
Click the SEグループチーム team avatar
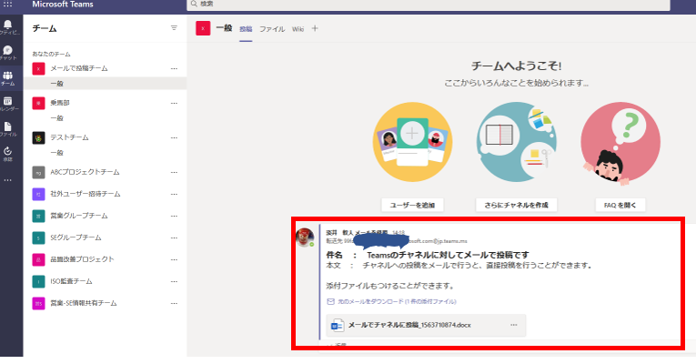[x=38, y=238]
